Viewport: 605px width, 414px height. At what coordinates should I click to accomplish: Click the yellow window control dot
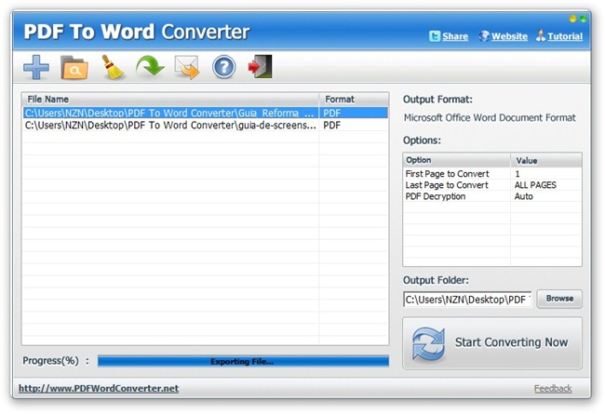[572, 19]
